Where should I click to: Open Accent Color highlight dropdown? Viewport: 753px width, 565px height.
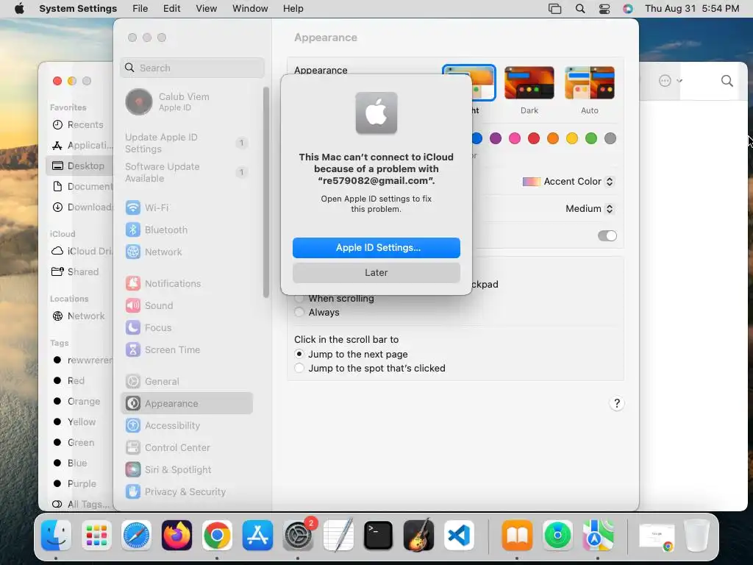568,182
